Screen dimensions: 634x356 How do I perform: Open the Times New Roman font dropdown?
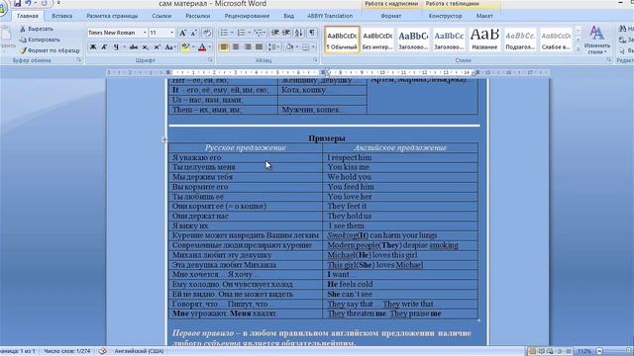point(145,33)
